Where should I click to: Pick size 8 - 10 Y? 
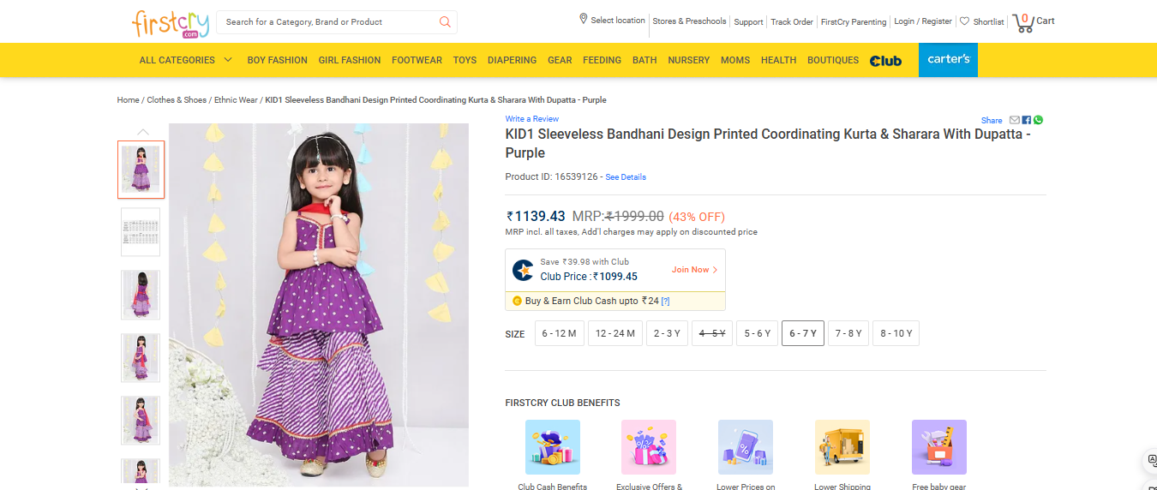click(x=896, y=333)
